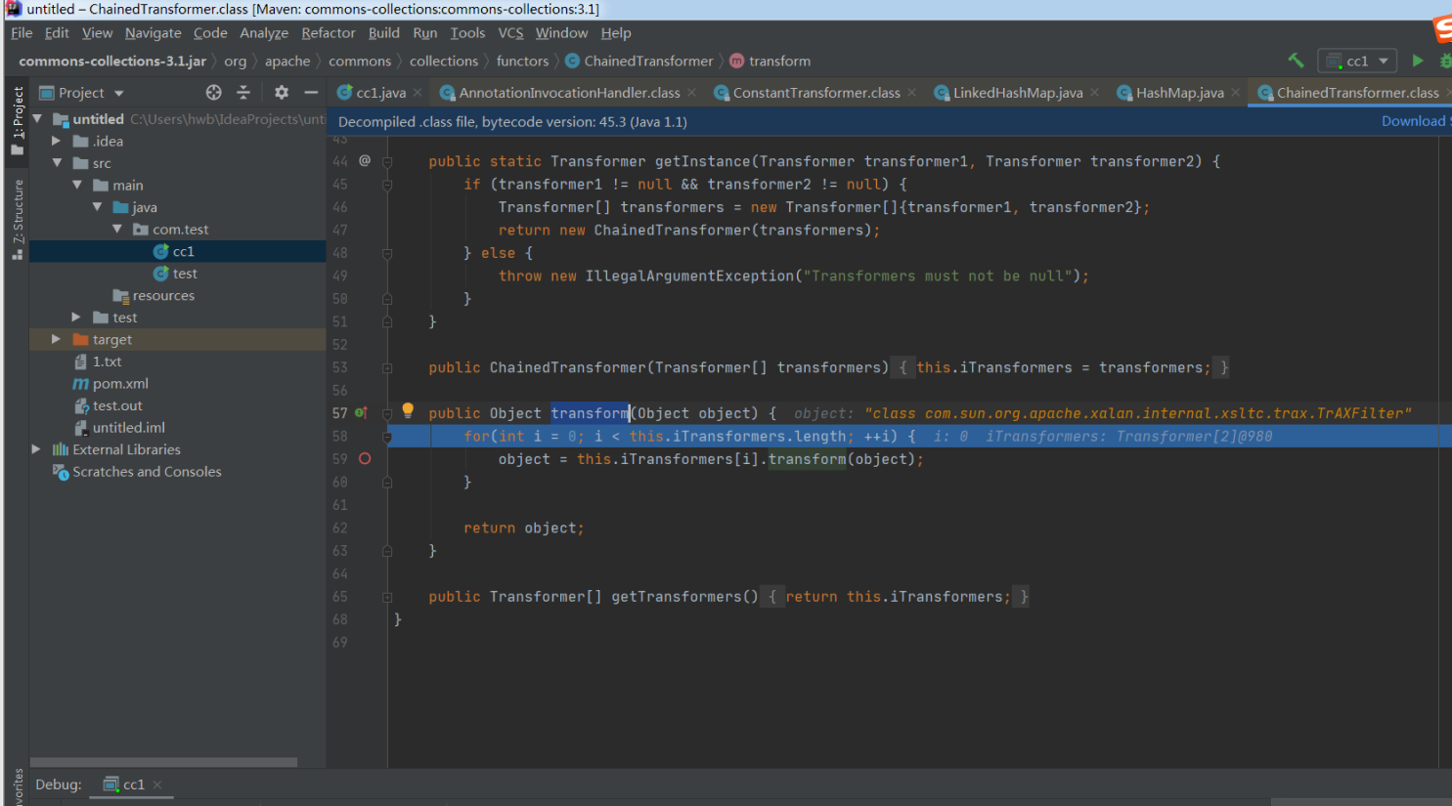1452x806 pixels.
Task: Toggle the 1: Project tool window button
Action: 17,121
